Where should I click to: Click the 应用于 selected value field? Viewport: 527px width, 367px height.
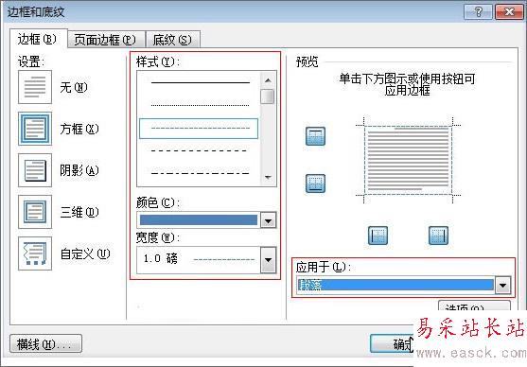click(395, 285)
